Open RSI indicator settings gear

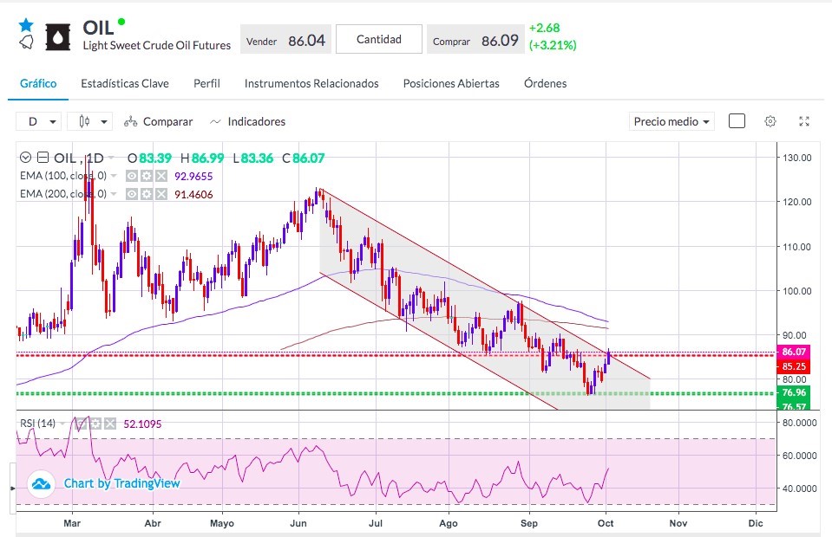[x=95, y=424]
